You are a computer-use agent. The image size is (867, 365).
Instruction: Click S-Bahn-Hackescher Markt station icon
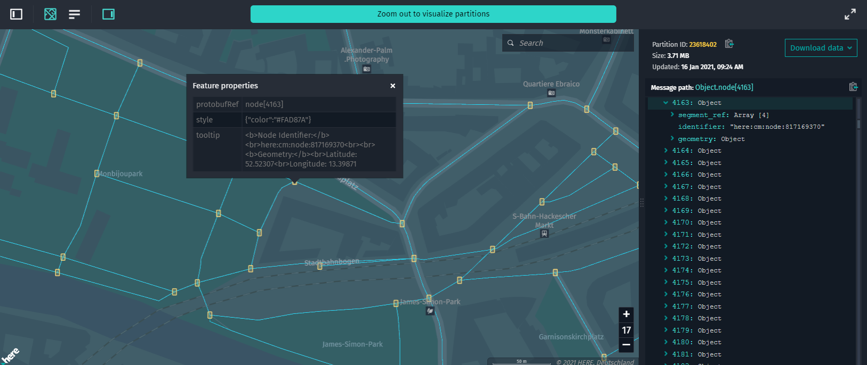pos(544,234)
